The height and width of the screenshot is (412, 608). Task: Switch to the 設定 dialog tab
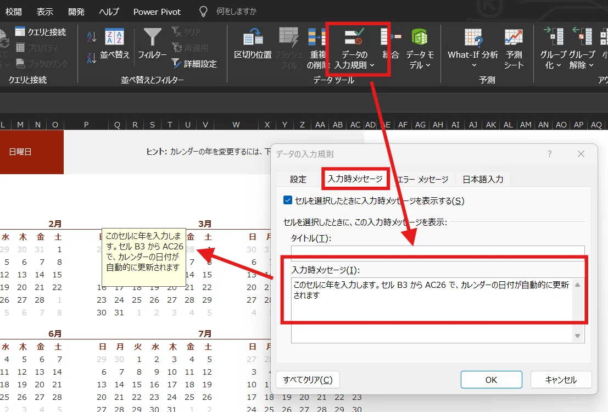coord(298,179)
